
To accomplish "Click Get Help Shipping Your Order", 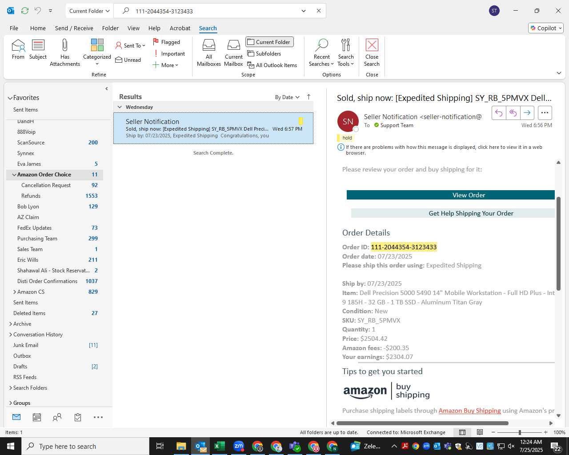I will 453,213.
